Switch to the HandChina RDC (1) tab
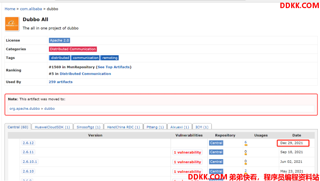The image size is (320, 181). (x=123, y=127)
